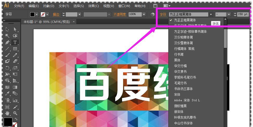Click the black Fill swatch in control bar
This screenshot has width=253, height=127.
pos(32,14)
